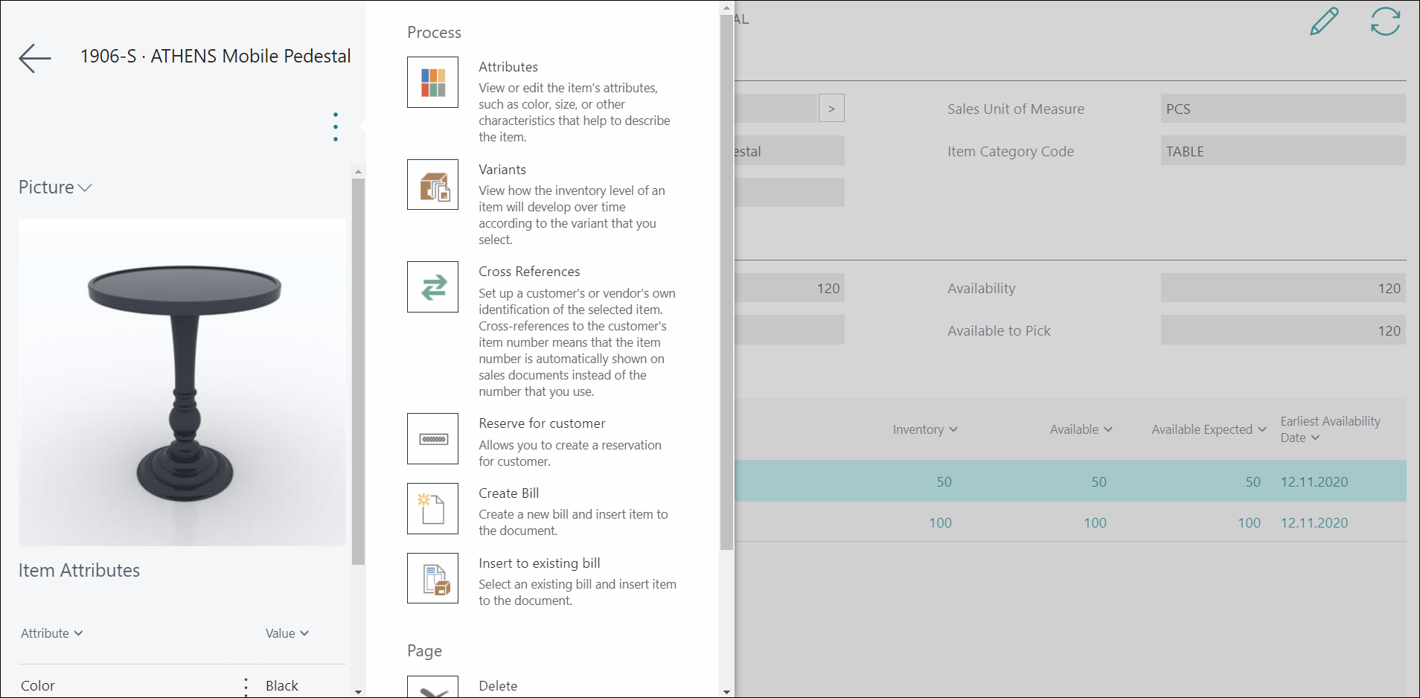Viewport: 1420px width, 698px height.
Task: Click the '>' lookup button
Action: [x=831, y=109]
